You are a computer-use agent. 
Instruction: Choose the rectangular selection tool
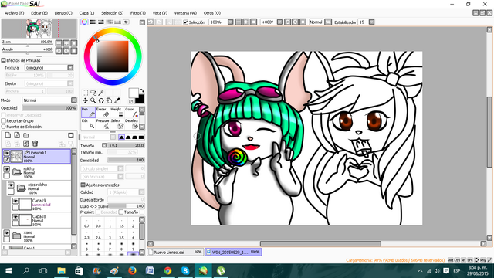coord(85,93)
